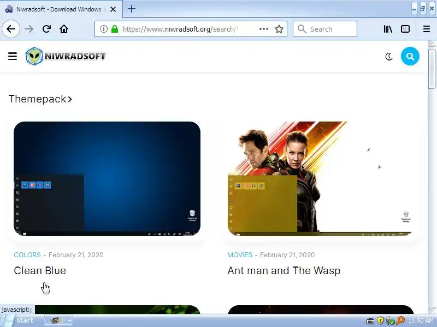Click the scrollbar up arrow
Image resolution: width=437 pixels, height=327 pixels.
(432, 45)
